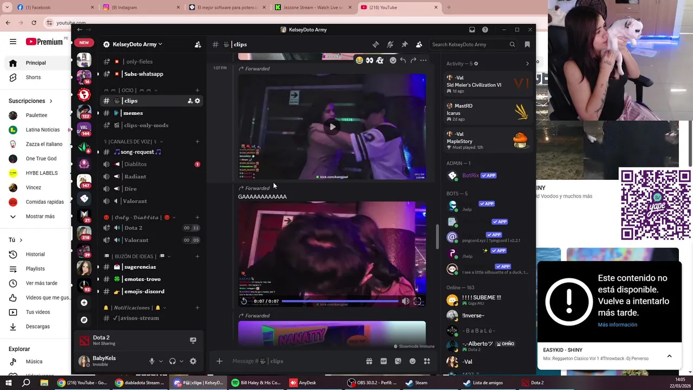
Task: Add channel to CANALES DE VOZ category
Action: [197, 142]
